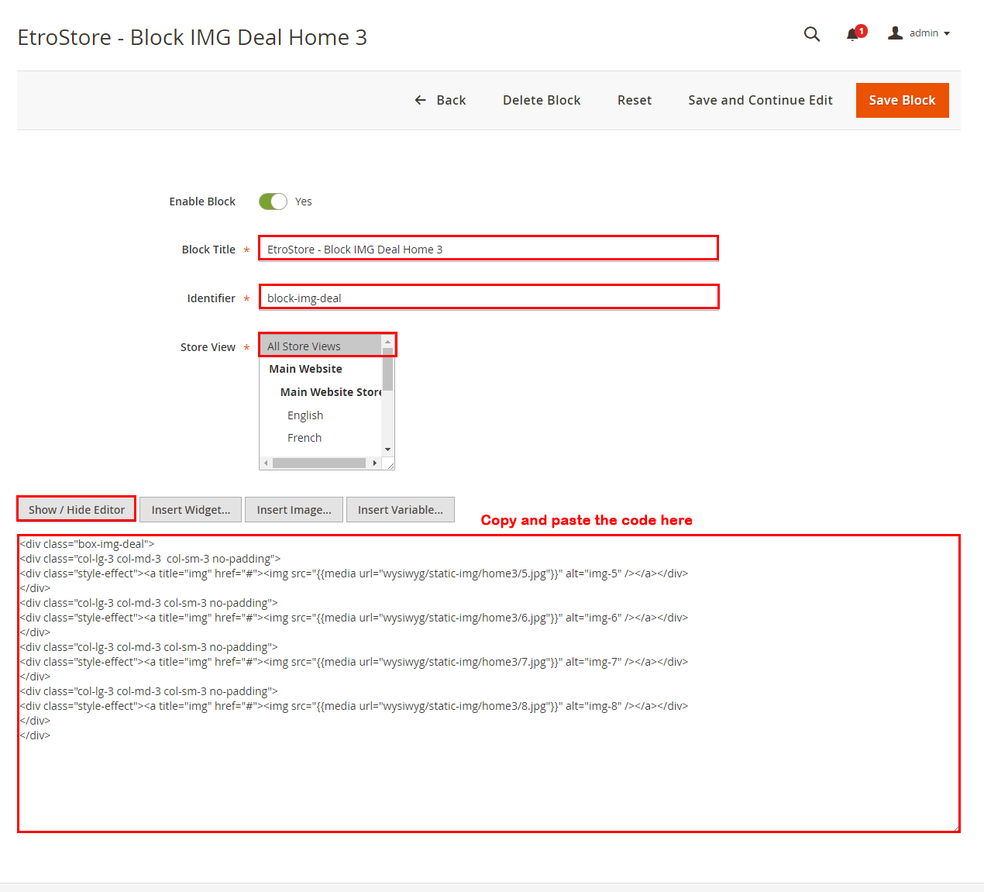Select Main Website in Store View list
Screen dimensions: 984x892
[x=320, y=369]
